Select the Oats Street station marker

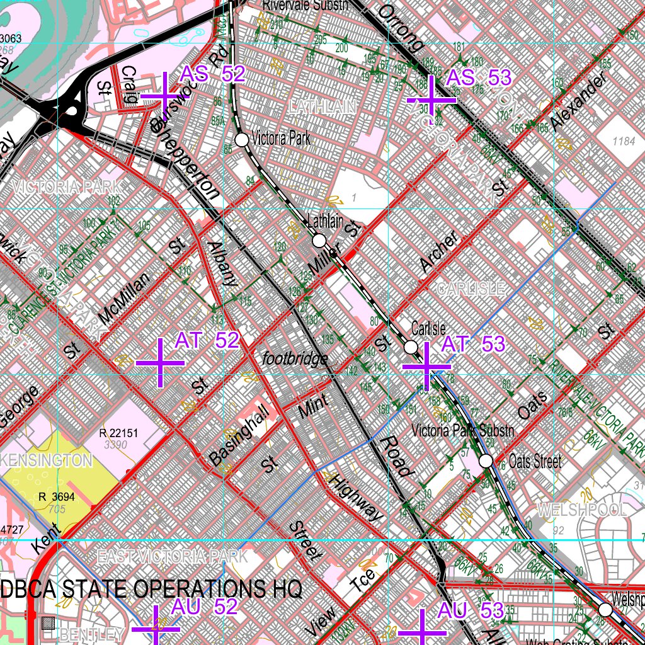coord(486,461)
